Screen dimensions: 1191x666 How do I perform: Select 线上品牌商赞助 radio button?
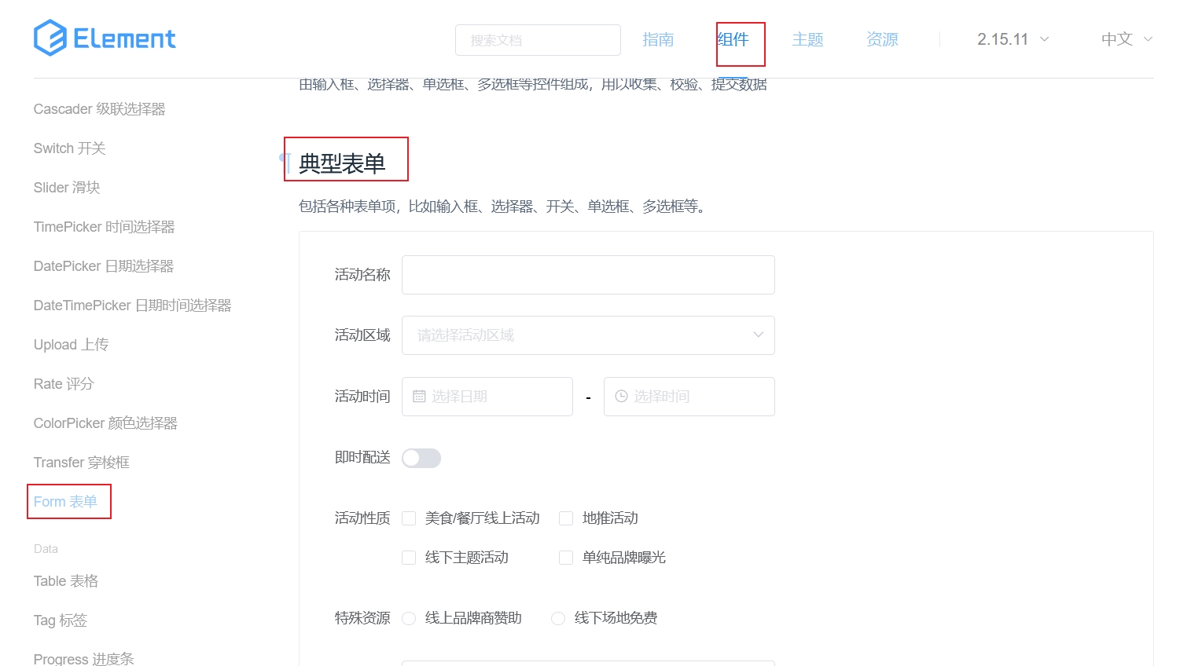[x=409, y=619]
